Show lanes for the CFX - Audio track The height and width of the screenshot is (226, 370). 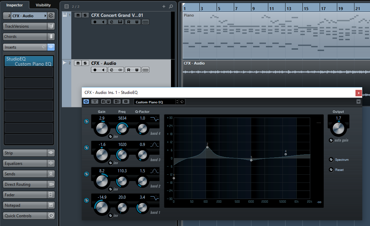point(145,70)
